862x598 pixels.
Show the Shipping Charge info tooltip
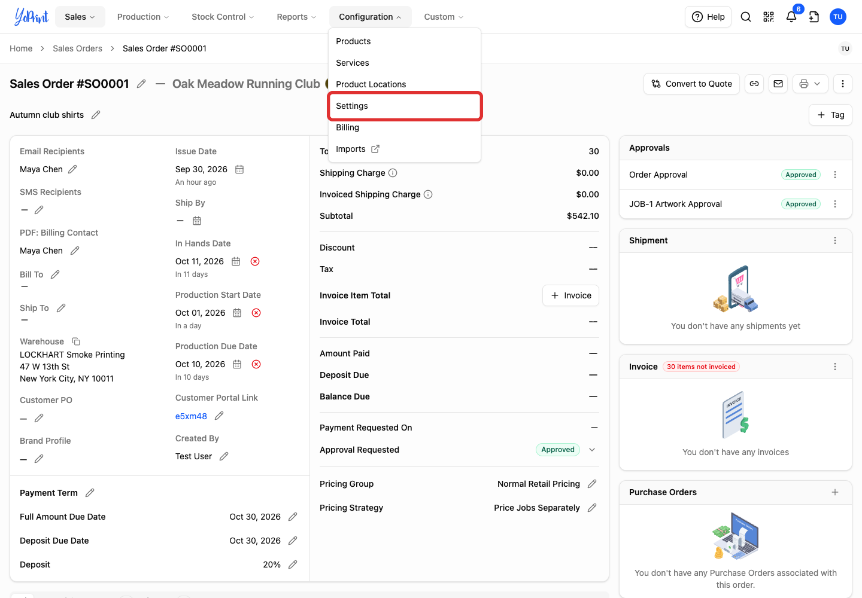point(393,173)
